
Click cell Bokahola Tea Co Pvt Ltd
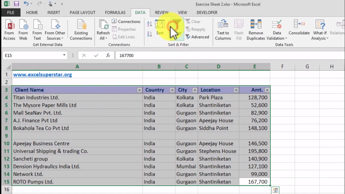click(x=77, y=128)
